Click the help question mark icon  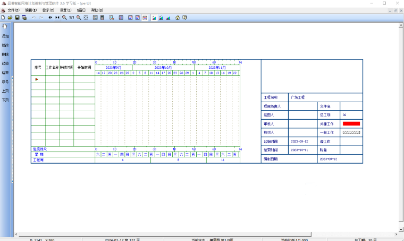184,17
